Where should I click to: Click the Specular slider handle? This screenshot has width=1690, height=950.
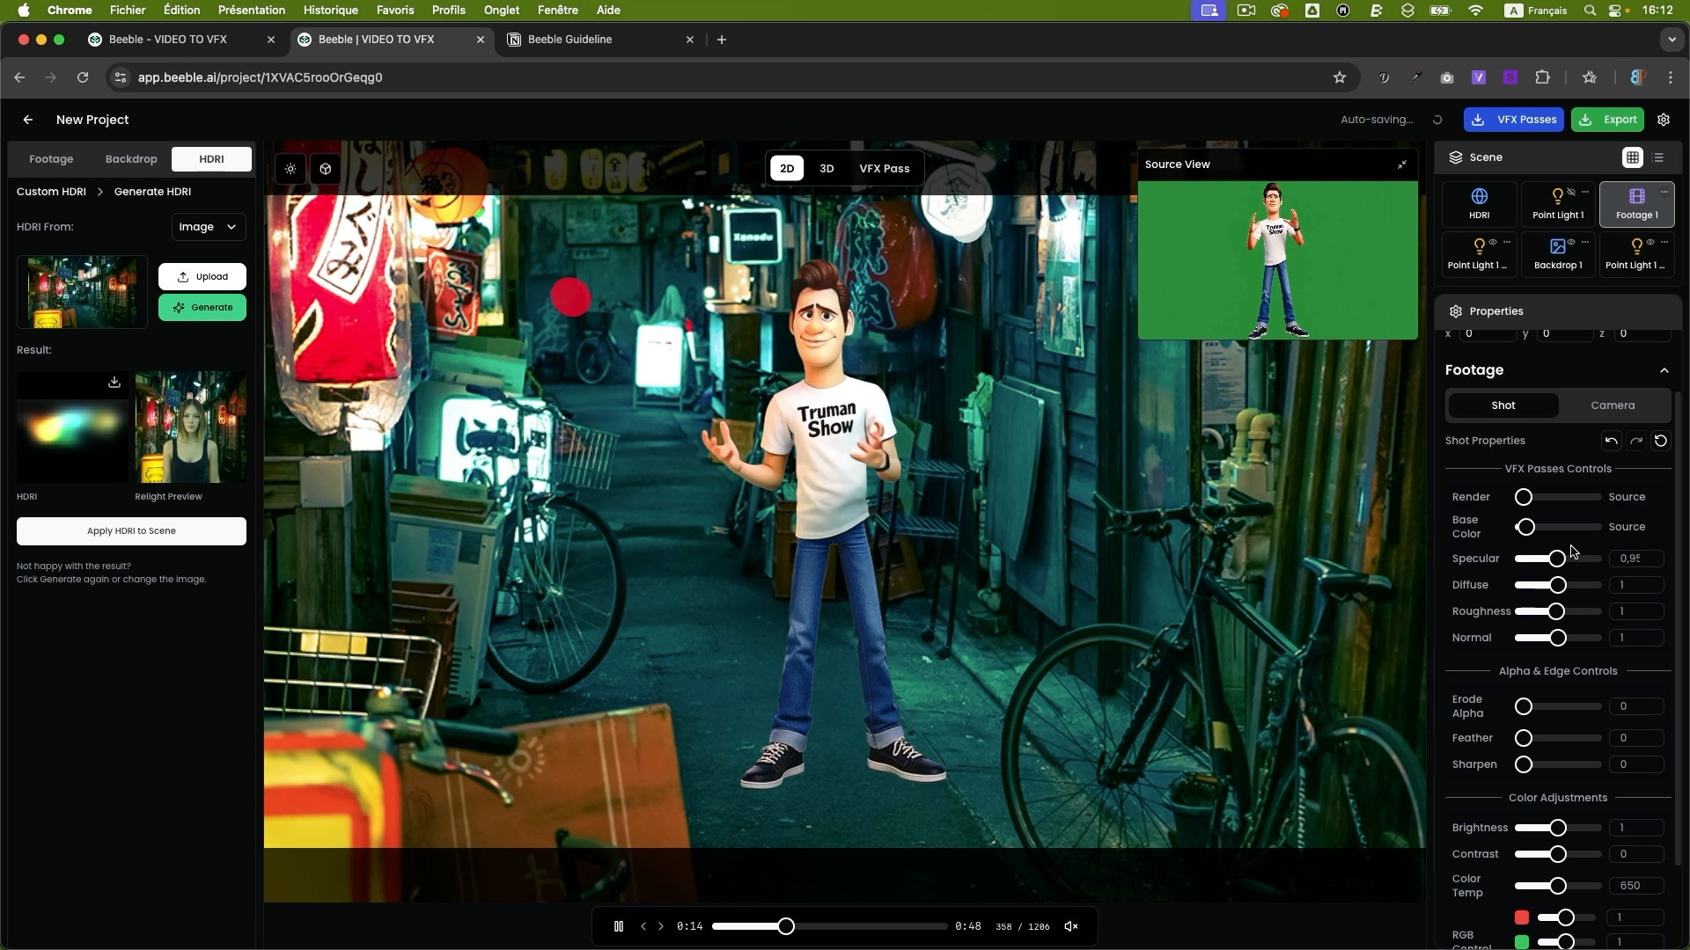pos(1557,559)
